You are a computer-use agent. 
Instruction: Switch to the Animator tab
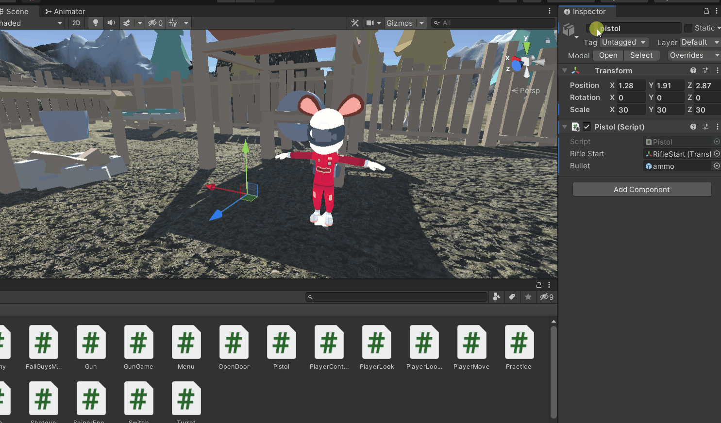coord(65,11)
